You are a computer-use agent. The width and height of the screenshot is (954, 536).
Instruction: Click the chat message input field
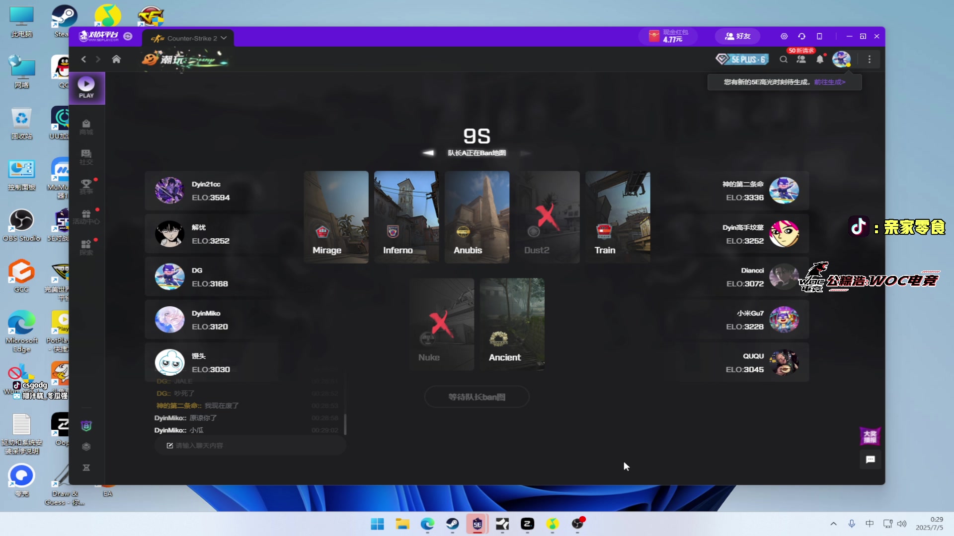[250, 446]
